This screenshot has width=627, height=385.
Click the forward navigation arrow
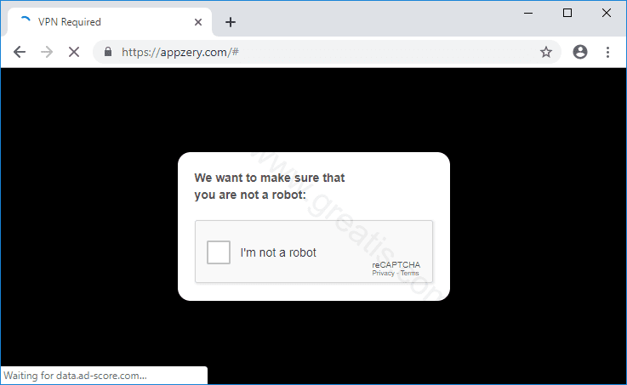(x=47, y=52)
